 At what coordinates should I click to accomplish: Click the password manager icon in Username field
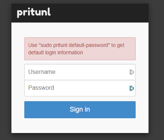tap(132, 72)
